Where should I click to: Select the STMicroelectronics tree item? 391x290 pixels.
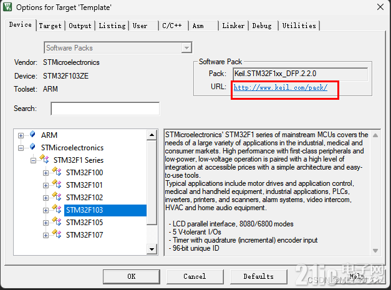tap(72, 148)
